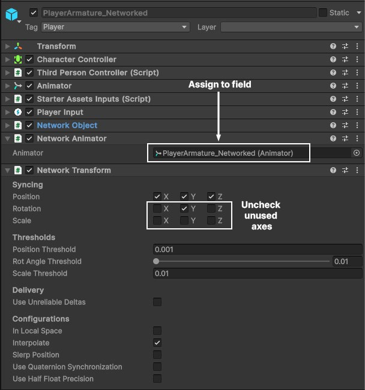The image size is (365, 390).
Task: Click the Animator object picker circle icon
Action: pos(357,153)
